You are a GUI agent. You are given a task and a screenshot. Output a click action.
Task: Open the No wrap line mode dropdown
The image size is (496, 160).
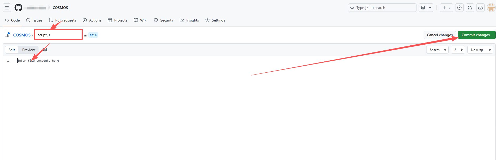tap(480, 50)
